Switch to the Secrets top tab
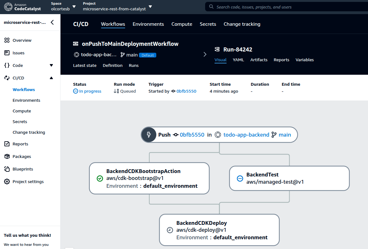Viewport: 368px width, 249px height. point(208,24)
